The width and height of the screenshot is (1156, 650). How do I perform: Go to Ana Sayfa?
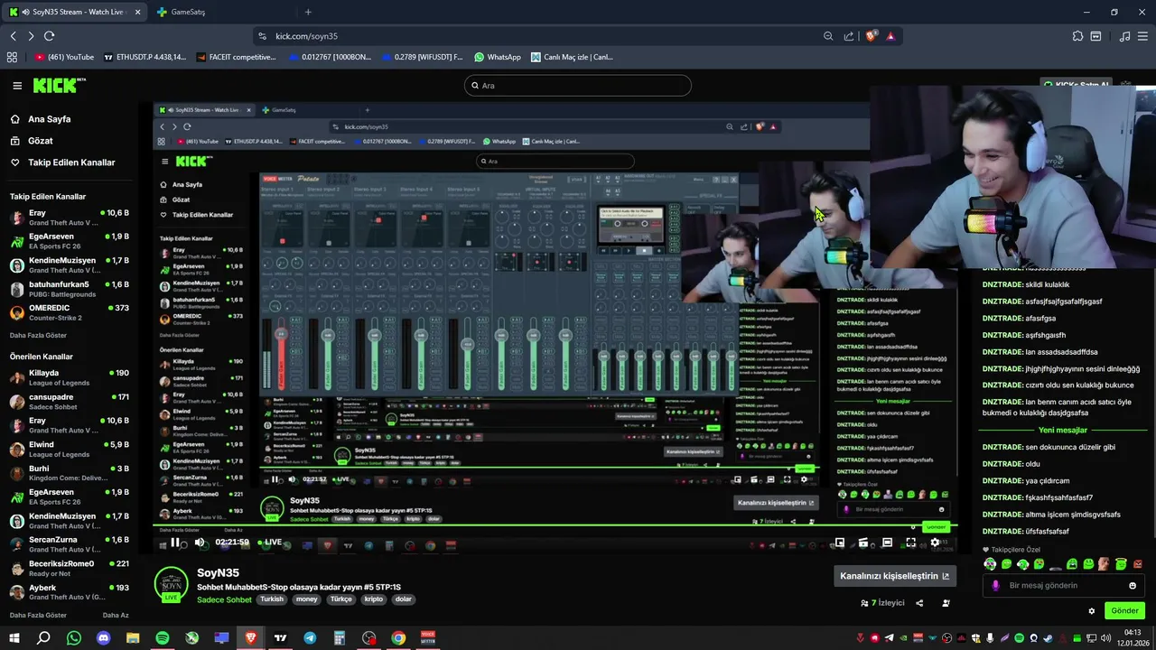(40, 119)
